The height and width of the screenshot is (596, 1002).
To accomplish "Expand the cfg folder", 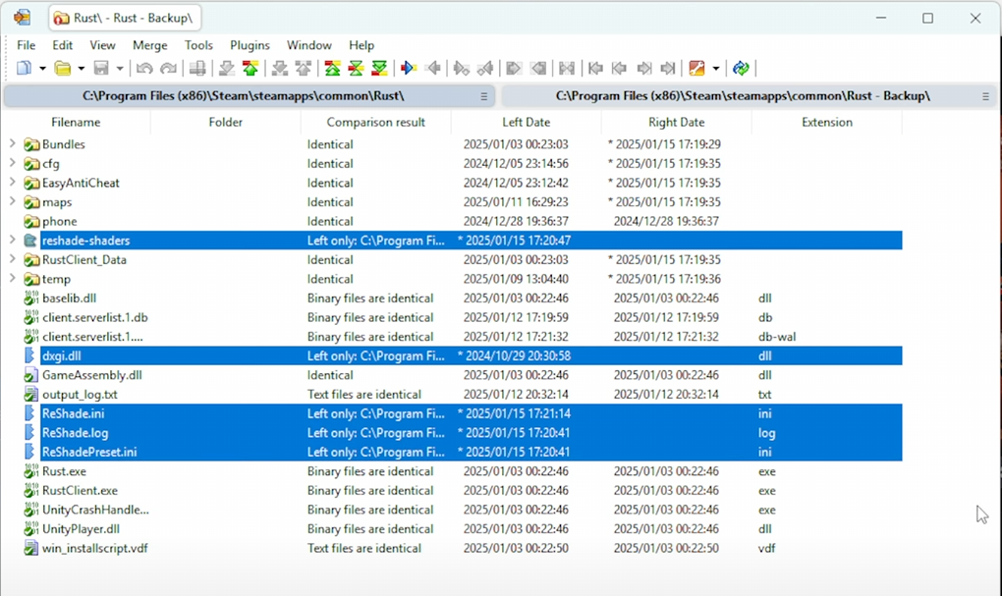I will 12,163.
